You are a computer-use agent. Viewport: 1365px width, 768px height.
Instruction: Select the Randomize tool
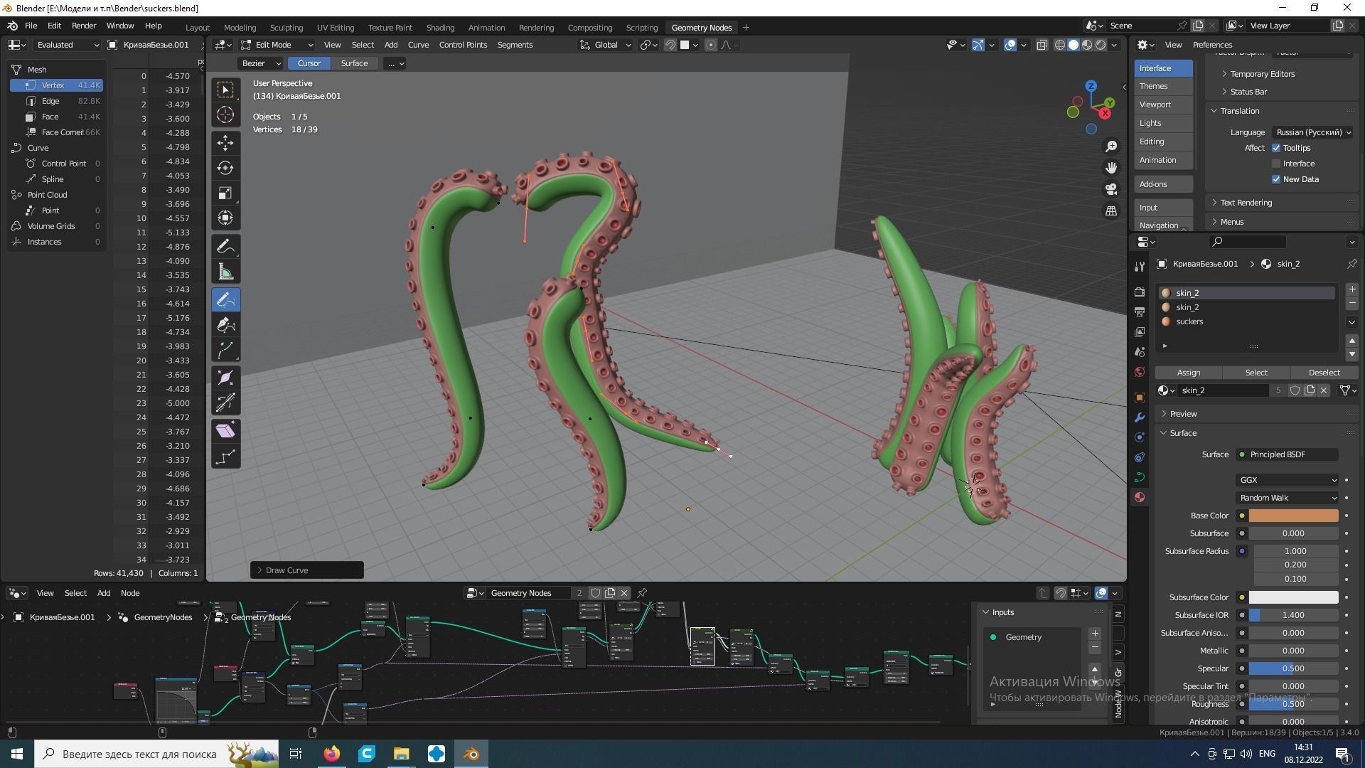click(x=225, y=457)
